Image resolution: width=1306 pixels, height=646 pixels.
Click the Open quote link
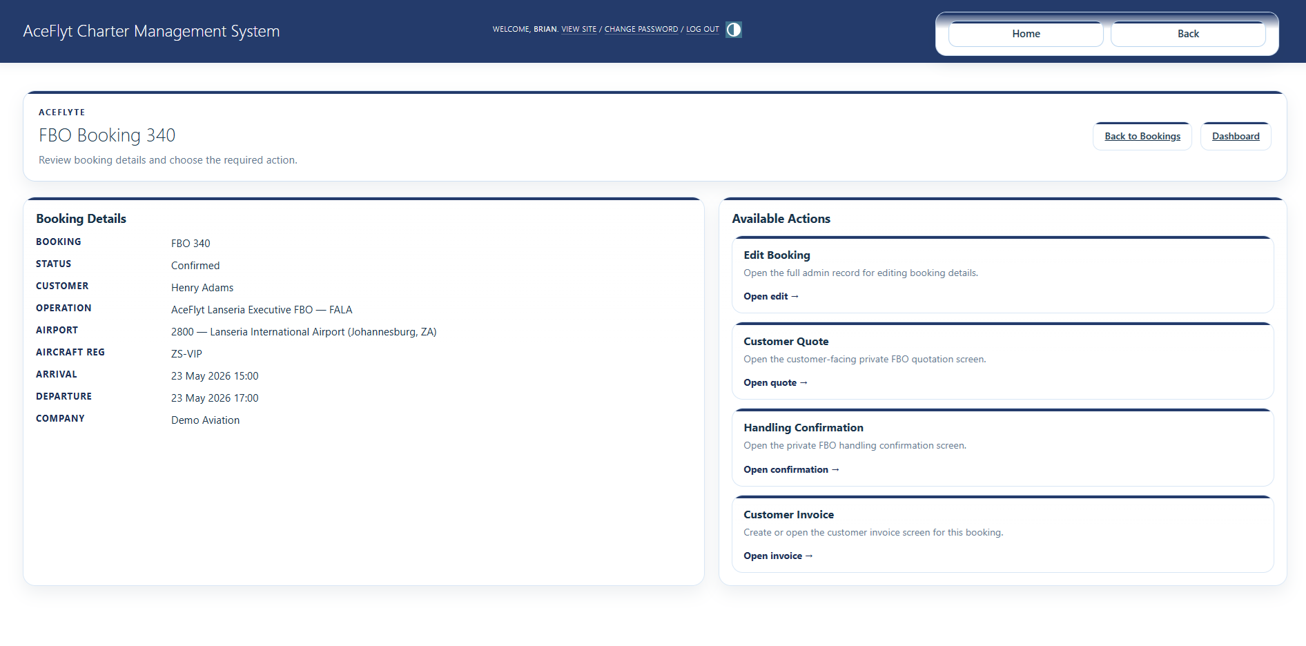pyautogui.click(x=775, y=382)
